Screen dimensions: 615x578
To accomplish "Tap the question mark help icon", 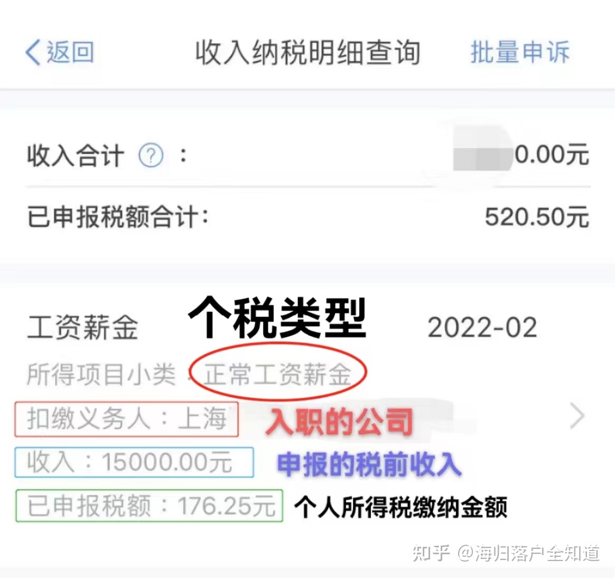I will pos(151,156).
